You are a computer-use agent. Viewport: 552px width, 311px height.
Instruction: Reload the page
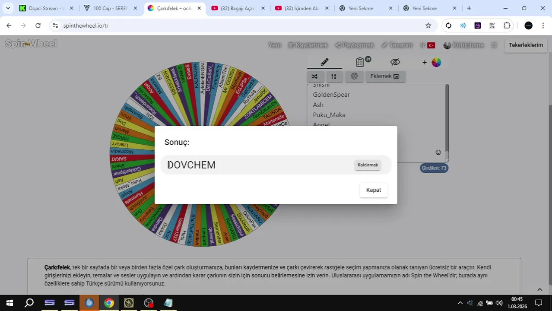[x=38, y=25]
